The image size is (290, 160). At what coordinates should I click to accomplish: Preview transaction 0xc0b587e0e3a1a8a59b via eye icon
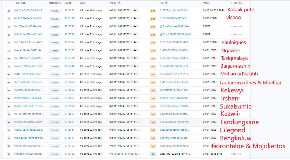9,19
